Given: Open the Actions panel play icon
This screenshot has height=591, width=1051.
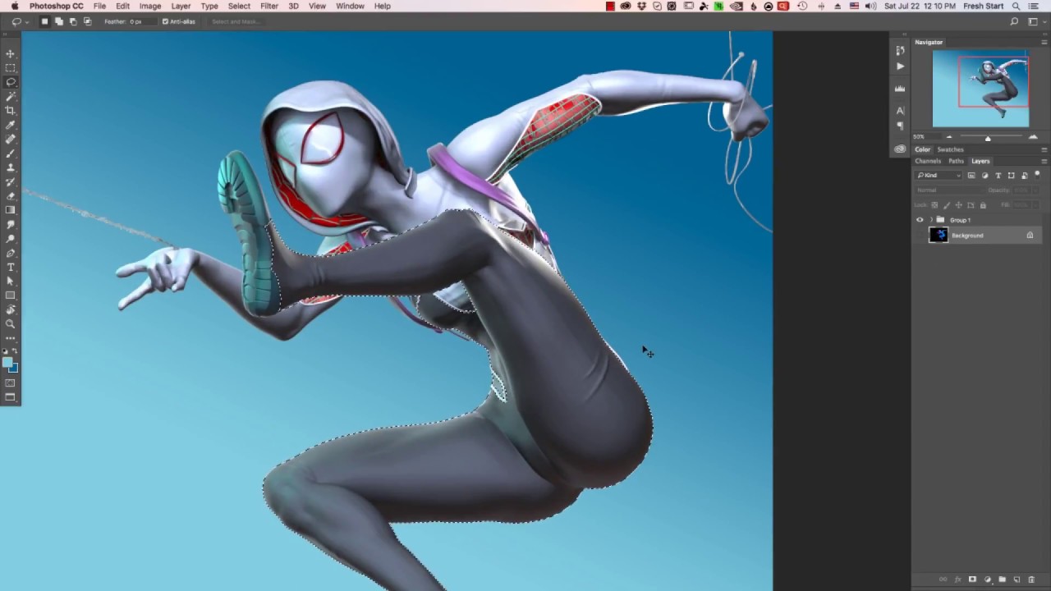Looking at the screenshot, I should point(900,66).
